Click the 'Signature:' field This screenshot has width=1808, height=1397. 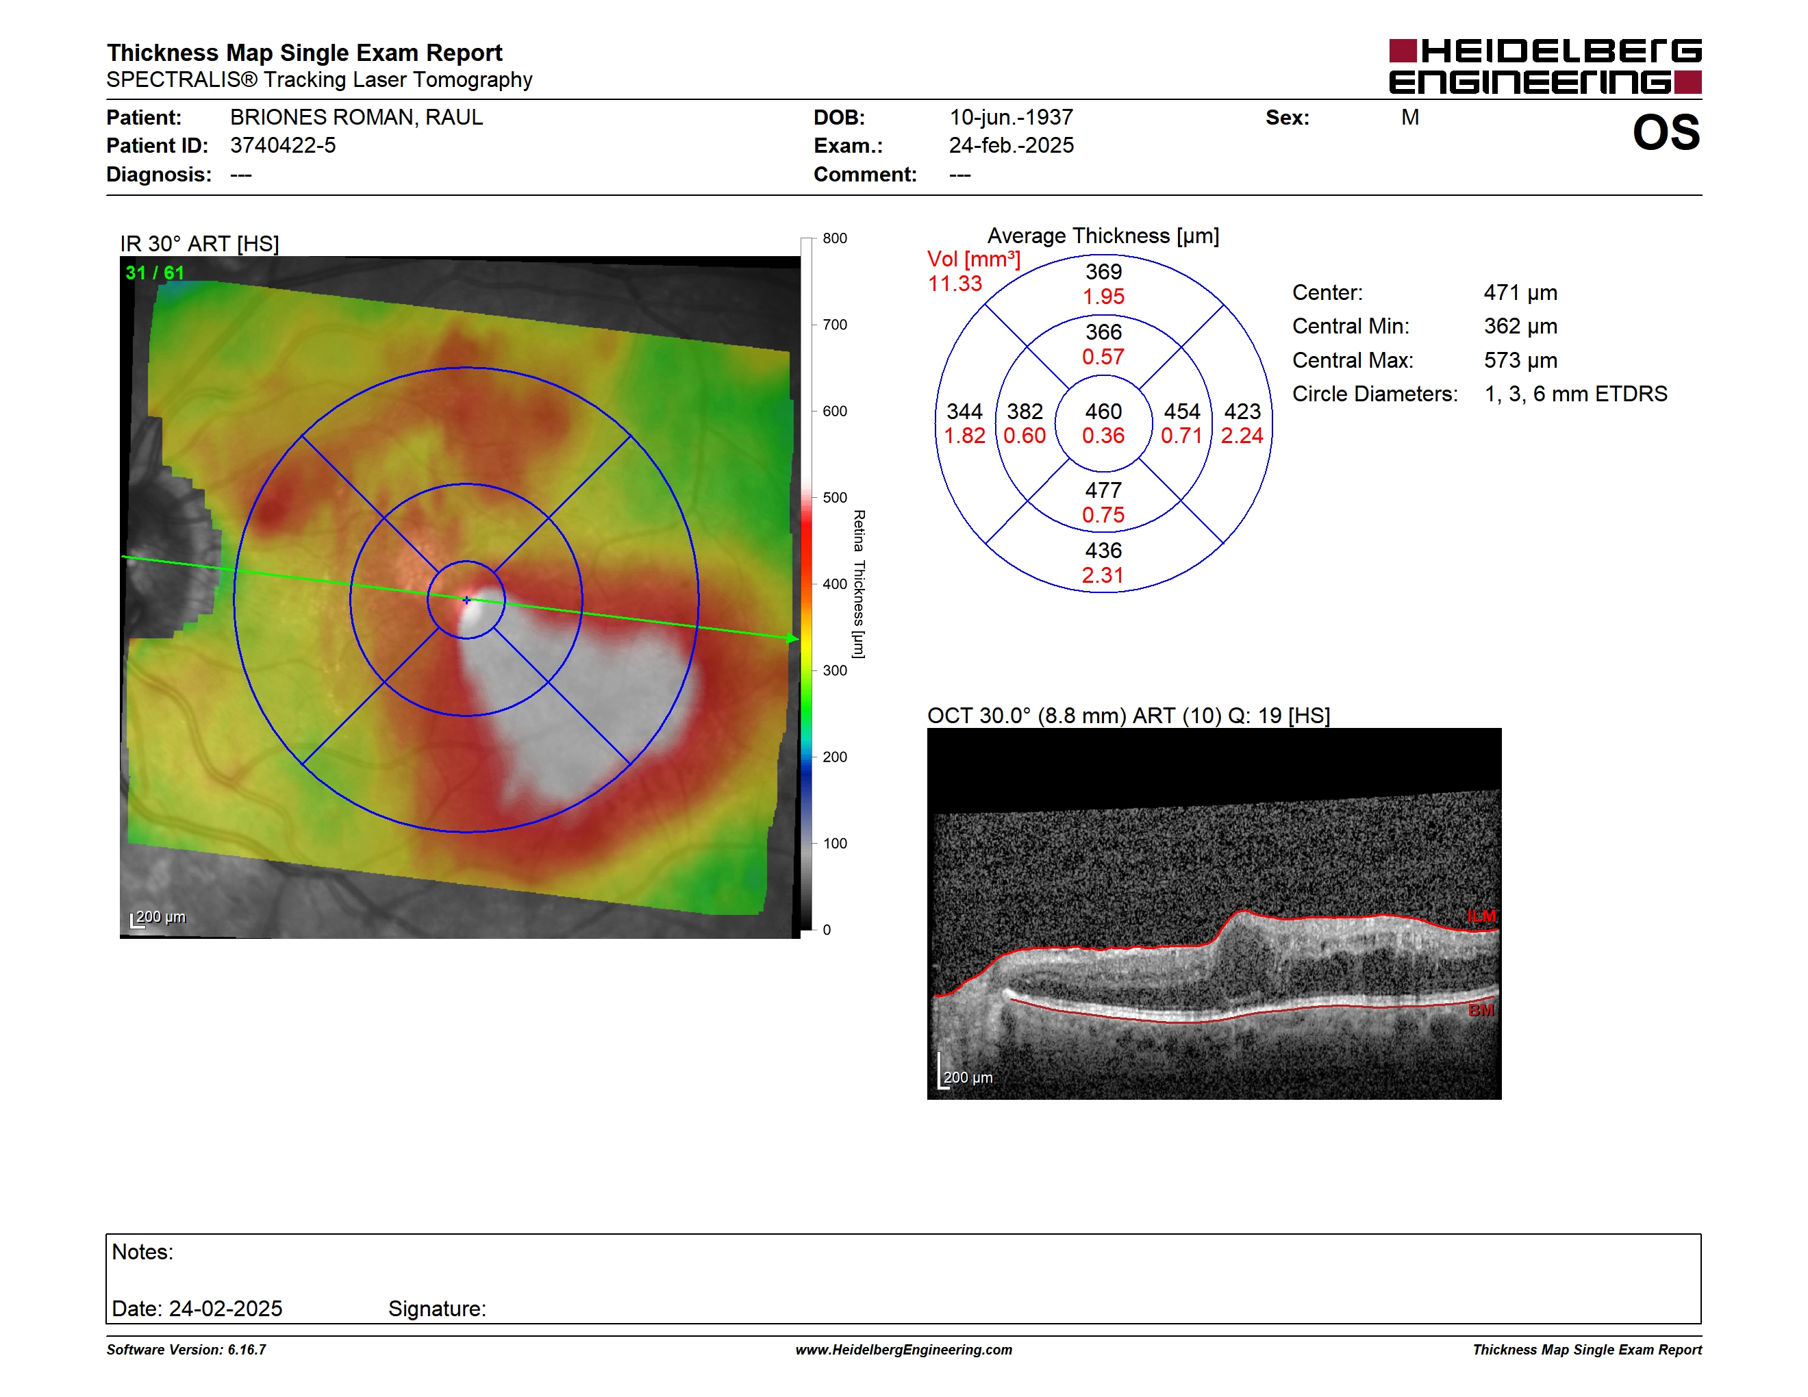coord(437,1309)
